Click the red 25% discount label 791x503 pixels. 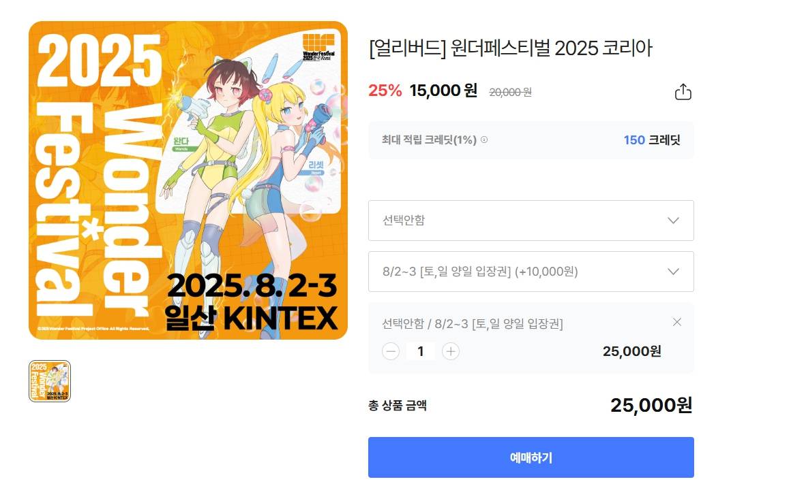tap(385, 91)
